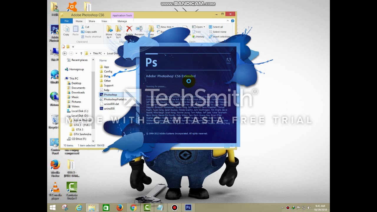Click Paste shortcut in the ribbon
Viewport: 377px width, 212px height.
pyautogui.click(x=91, y=37)
